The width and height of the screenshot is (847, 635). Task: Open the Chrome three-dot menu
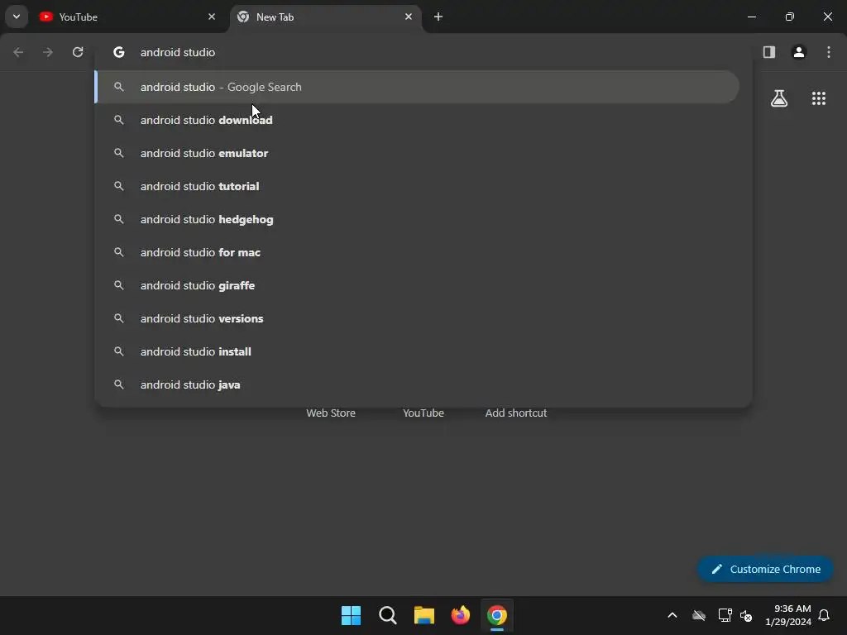coord(829,52)
